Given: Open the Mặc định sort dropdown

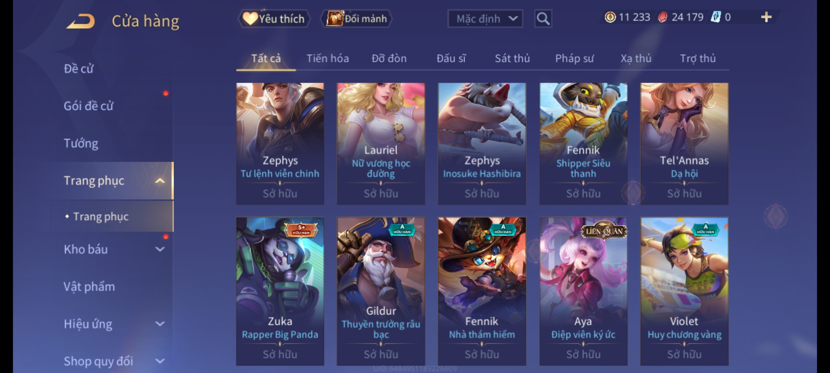Looking at the screenshot, I should 485,19.
